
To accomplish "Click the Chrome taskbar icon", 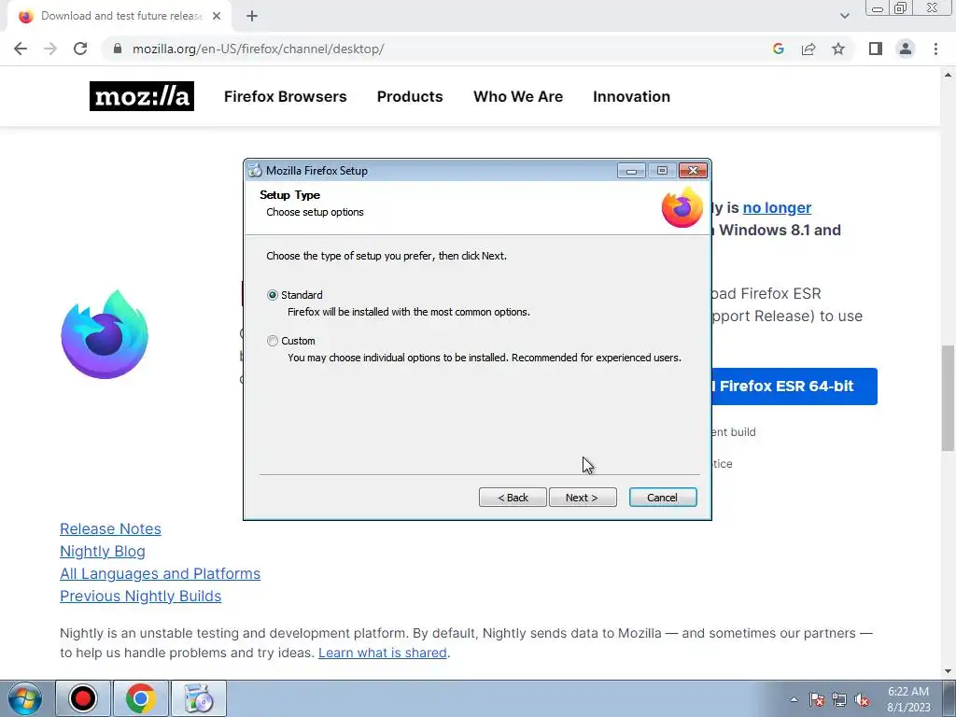I will click(x=141, y=698).
